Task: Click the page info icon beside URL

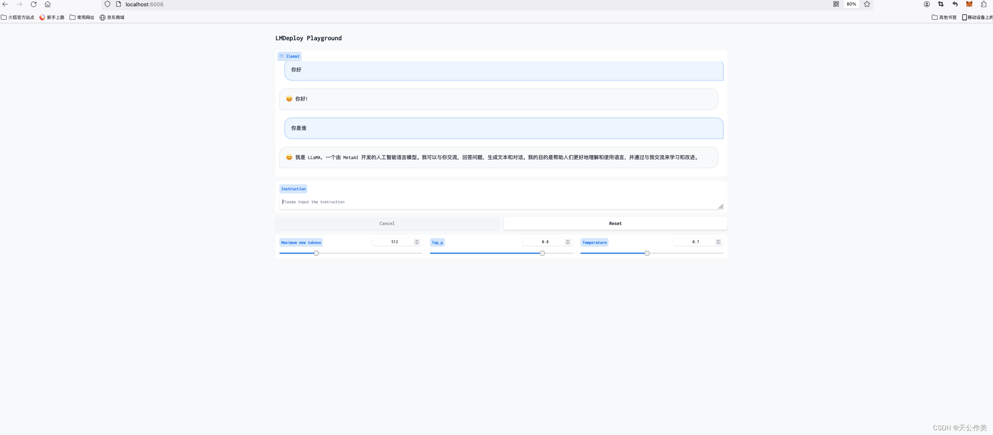Action: 119,4
